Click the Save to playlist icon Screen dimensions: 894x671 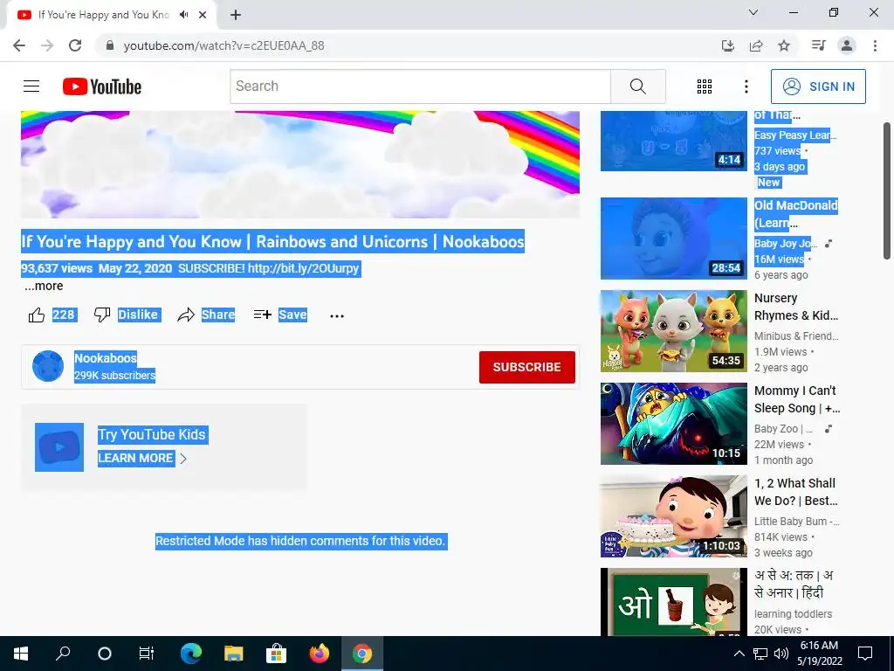coord(262,315)
